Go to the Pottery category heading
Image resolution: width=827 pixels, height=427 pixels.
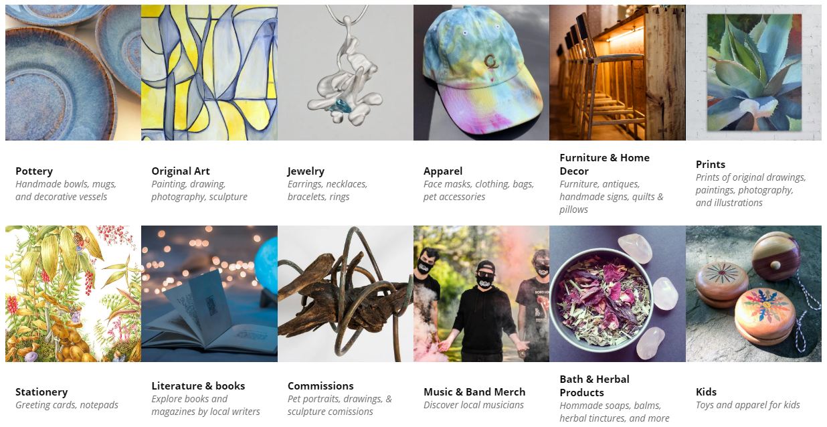tap(34, 171)
